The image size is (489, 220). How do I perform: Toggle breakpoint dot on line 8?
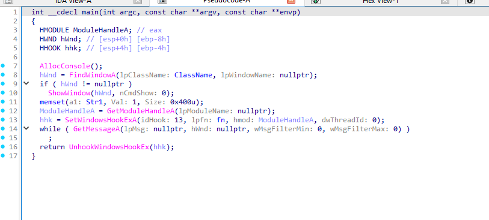(x=3, y=75)
